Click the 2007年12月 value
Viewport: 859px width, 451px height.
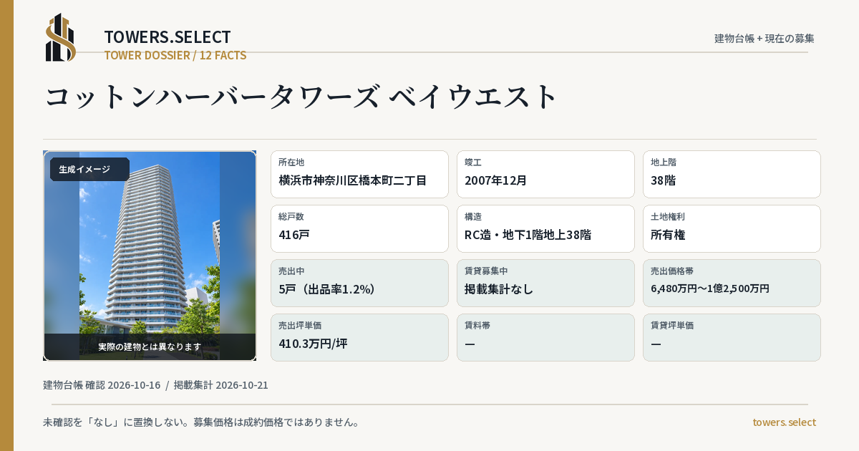click(x=496, y=180)
